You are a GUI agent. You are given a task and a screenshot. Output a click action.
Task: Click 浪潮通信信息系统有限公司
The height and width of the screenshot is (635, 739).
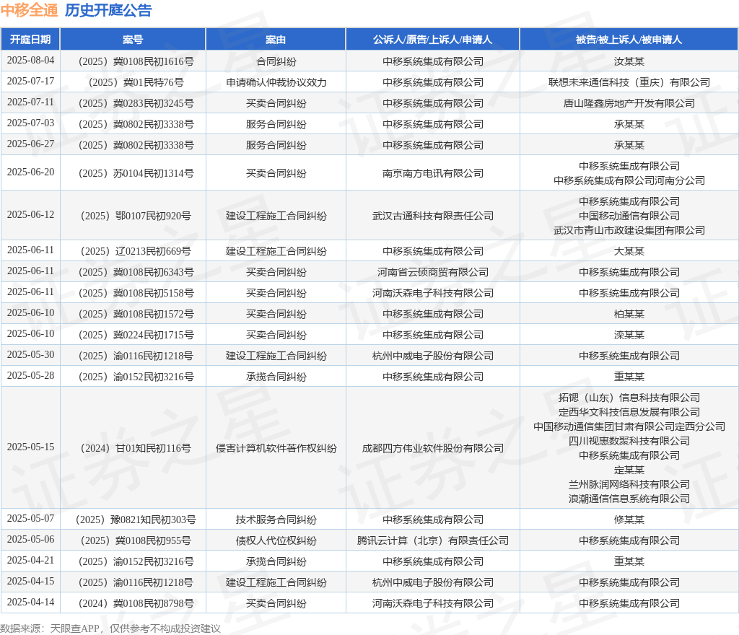[x=629, y=499]
